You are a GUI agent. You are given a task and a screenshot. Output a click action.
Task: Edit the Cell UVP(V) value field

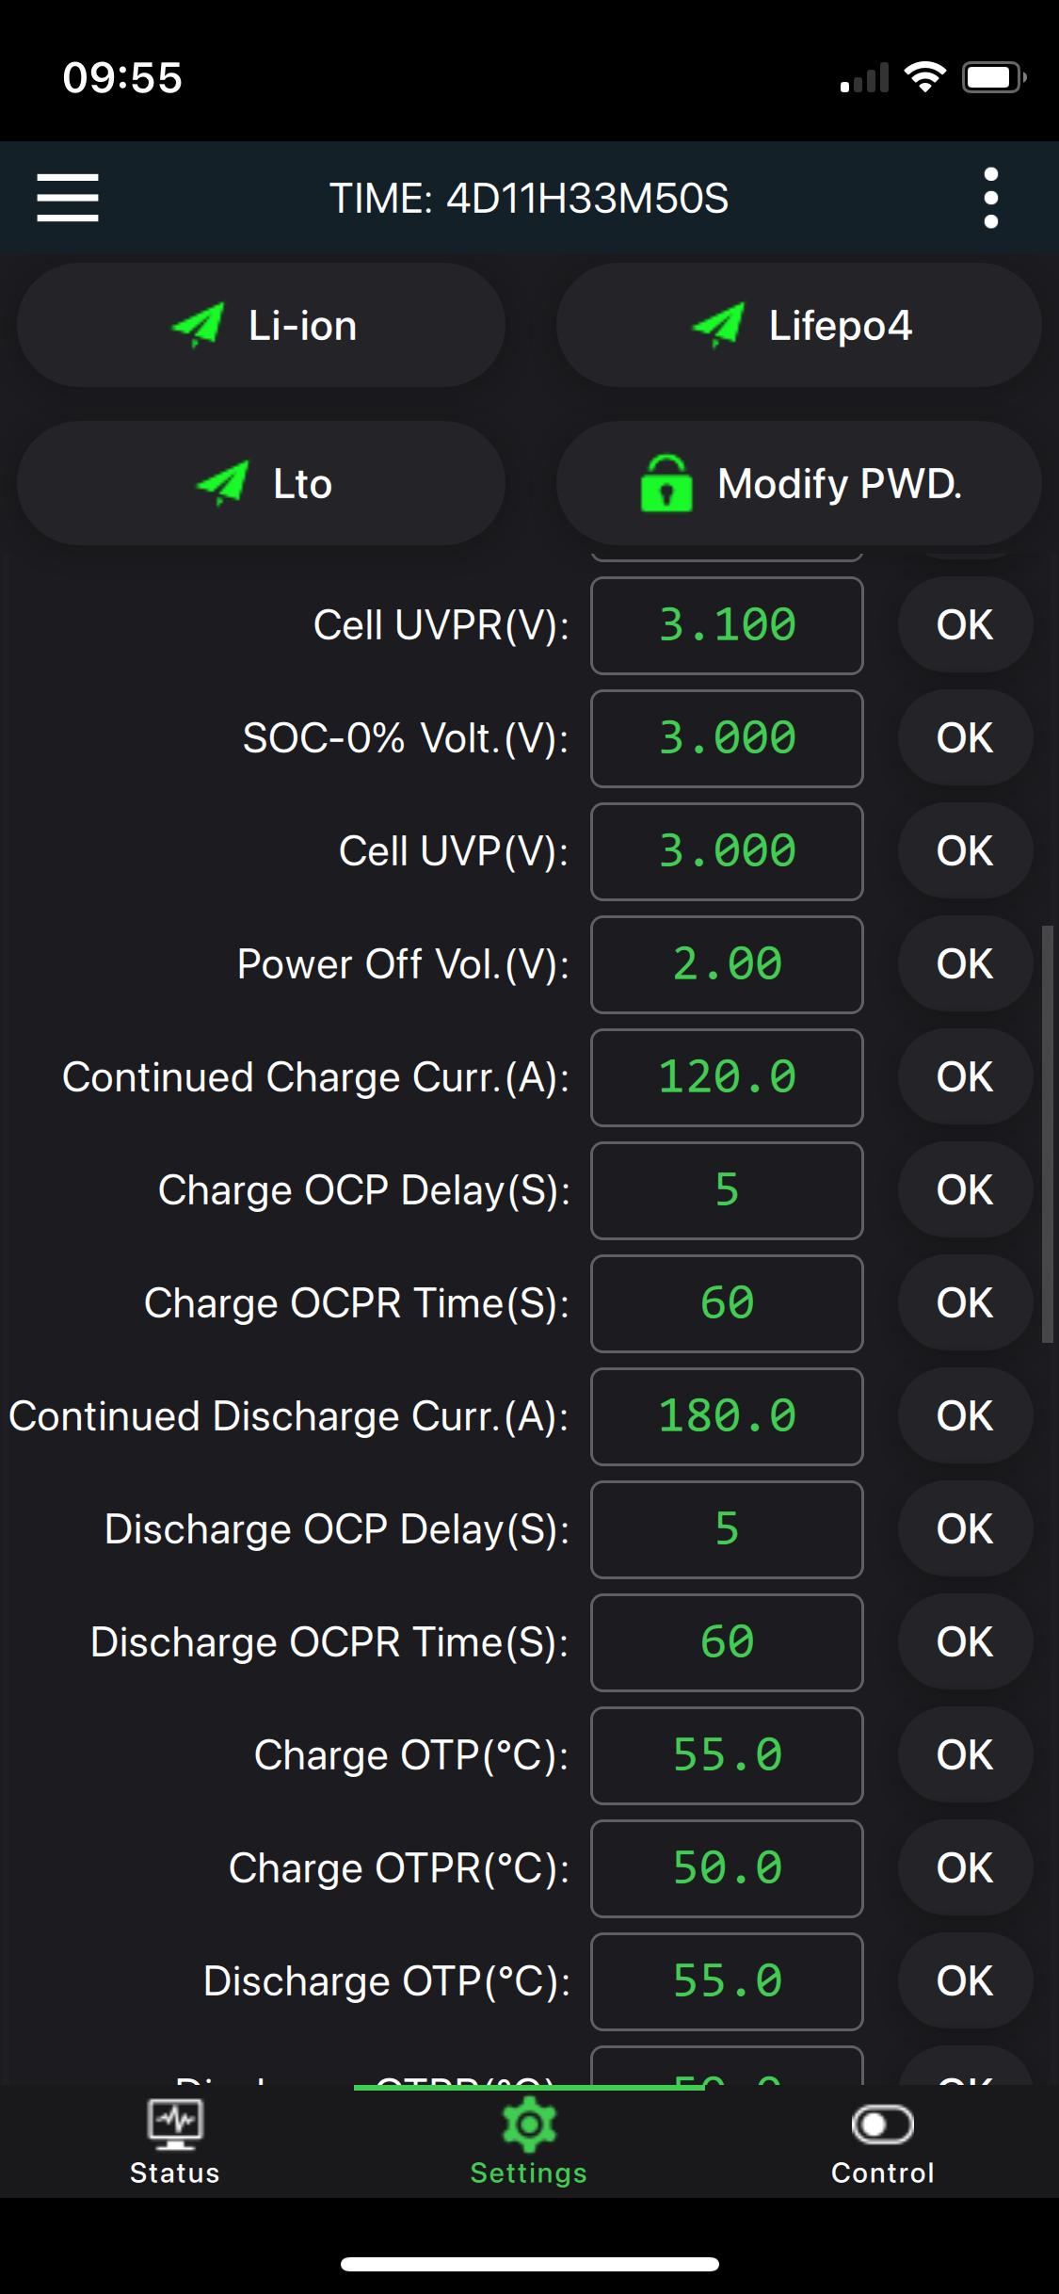point(727,851)
